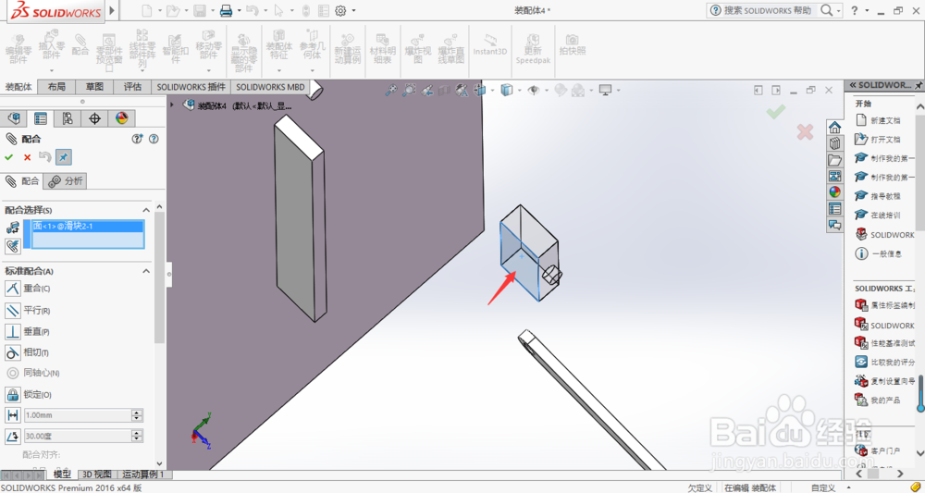The height and width of the screenshot is (493, 925).
Task: Open the help question mark menu
Action: point(854,10)
